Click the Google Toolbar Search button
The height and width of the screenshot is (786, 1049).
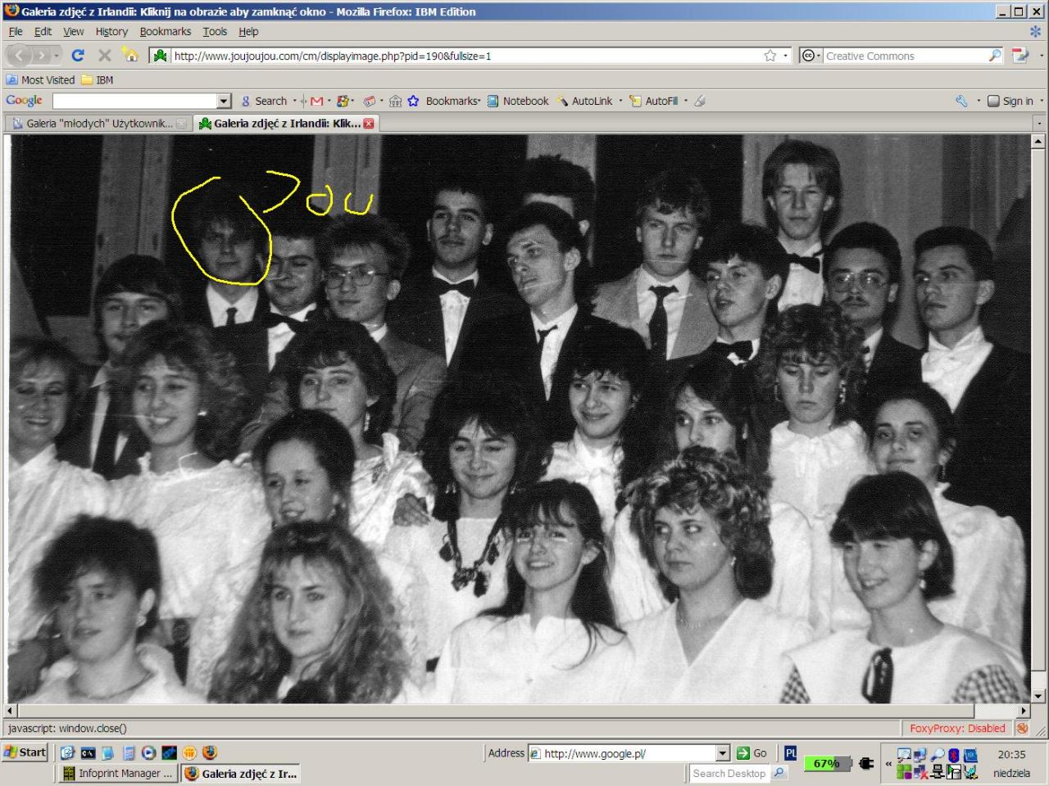[264, 101]
